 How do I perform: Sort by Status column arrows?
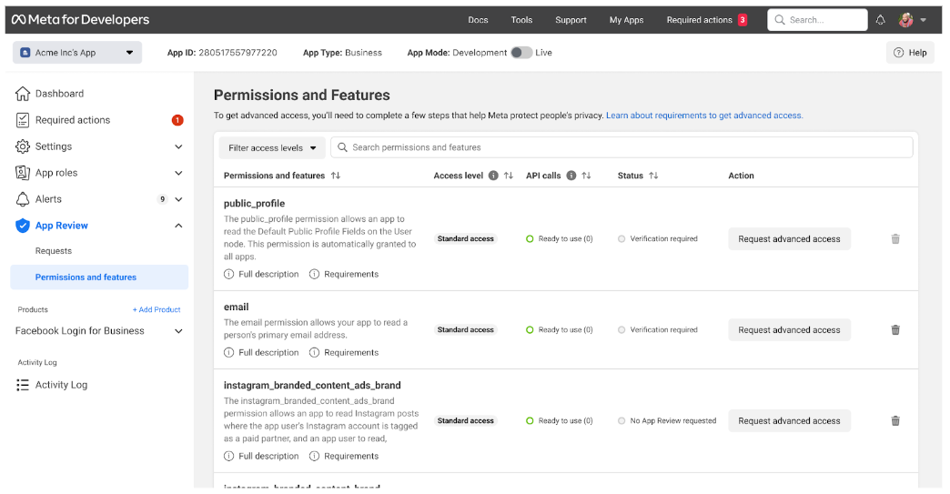point(653,176)
